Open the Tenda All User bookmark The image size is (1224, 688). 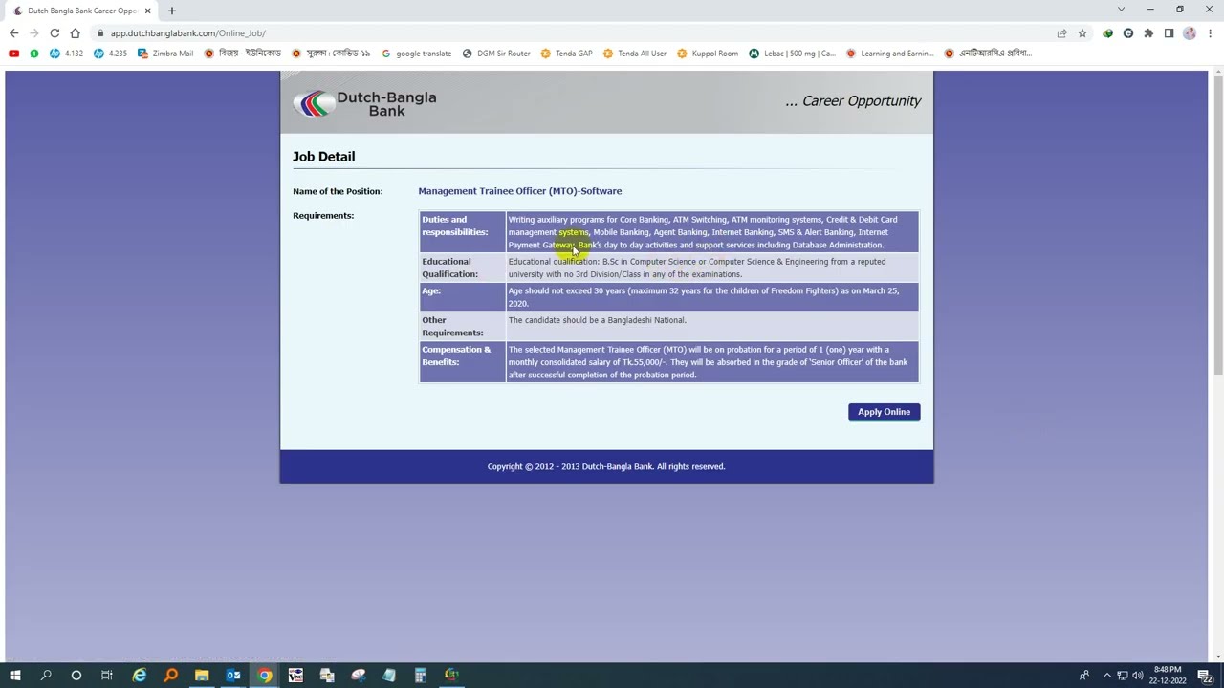coord(635,54)
